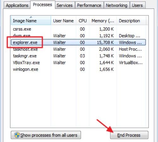Sort by User Name column header
Screen dimensions: 158x142
(x=63, y=21)
